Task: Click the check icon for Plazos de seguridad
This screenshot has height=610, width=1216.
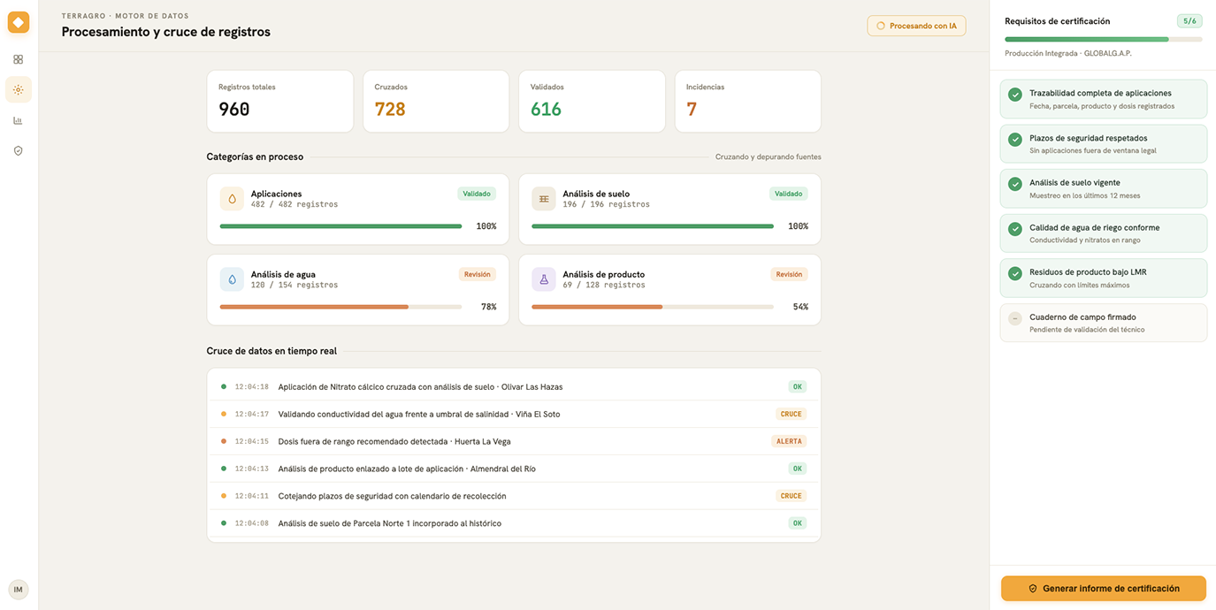Action: [x=1015, y=140]
